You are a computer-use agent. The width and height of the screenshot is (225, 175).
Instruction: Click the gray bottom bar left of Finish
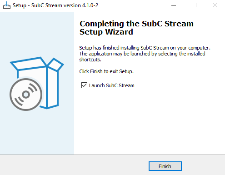73,165
